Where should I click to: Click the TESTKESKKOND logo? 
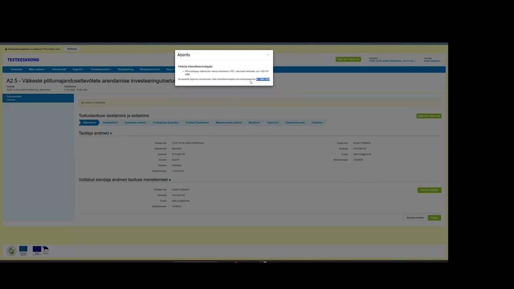[x=23, y=60]
